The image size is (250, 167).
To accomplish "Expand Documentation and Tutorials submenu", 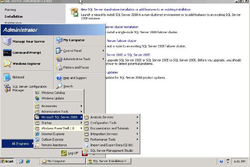I will pyautogui.click(x=111, y=128).
